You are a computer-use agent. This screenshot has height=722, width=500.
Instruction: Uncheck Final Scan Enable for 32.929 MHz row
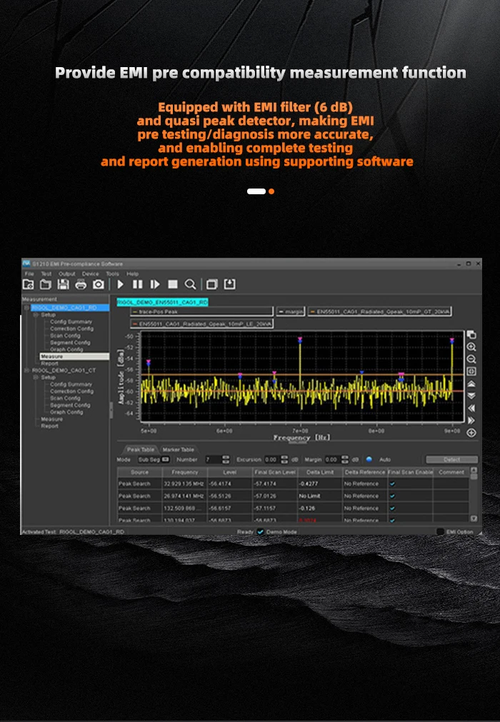pyautogui.click(x=392, y=484)
